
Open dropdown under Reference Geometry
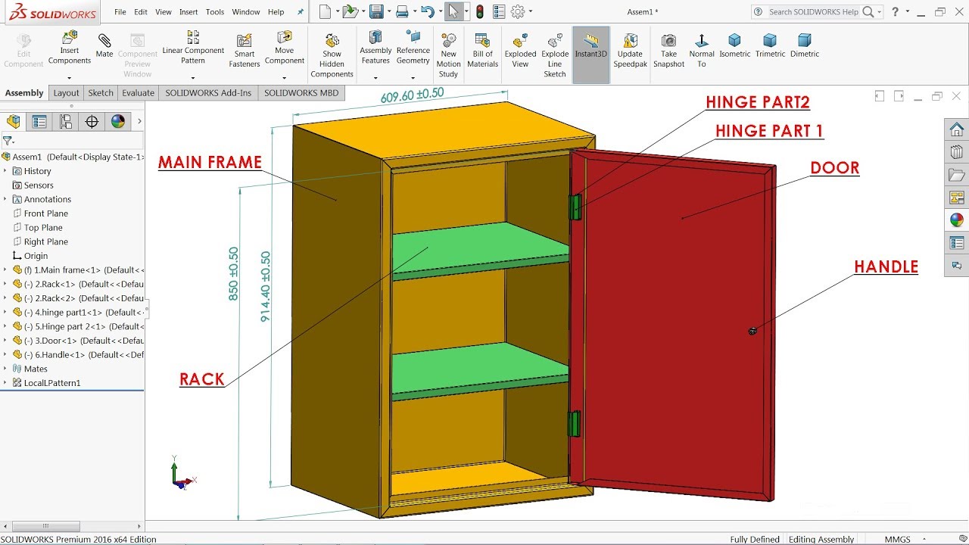(413, 77)
